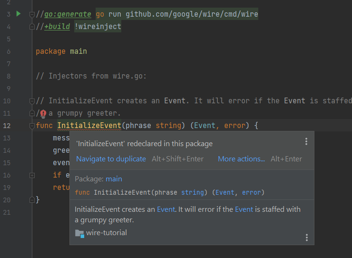The image size is (352, 258).
Task: Collapse the InitializeEvent function on line 12
Action: click(32, 126)
